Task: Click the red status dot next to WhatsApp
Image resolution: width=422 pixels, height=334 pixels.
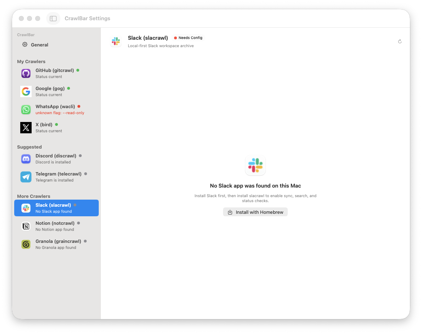Action: point(79,106)
